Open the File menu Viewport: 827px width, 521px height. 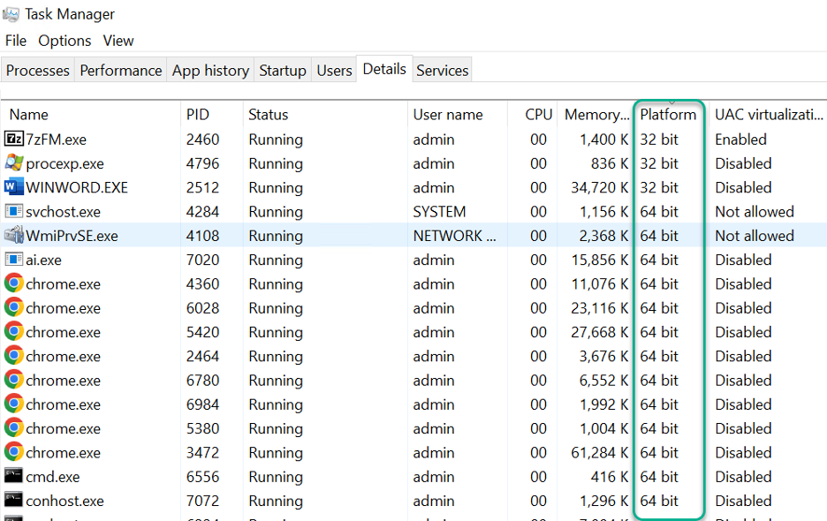[16, 41]
